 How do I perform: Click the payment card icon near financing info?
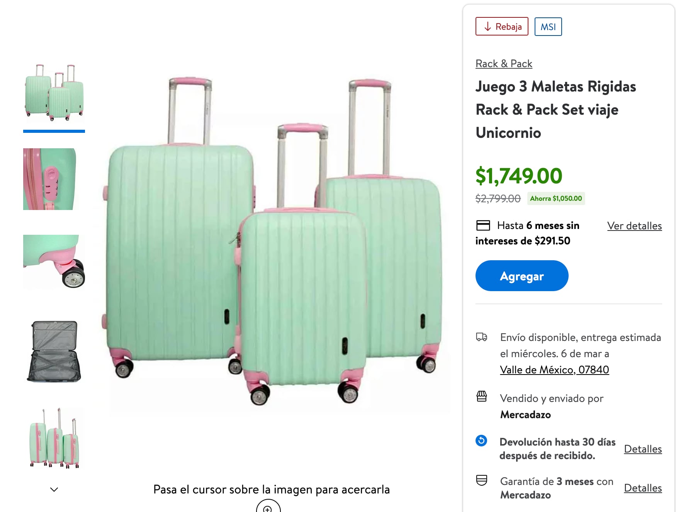coord(483,225)
